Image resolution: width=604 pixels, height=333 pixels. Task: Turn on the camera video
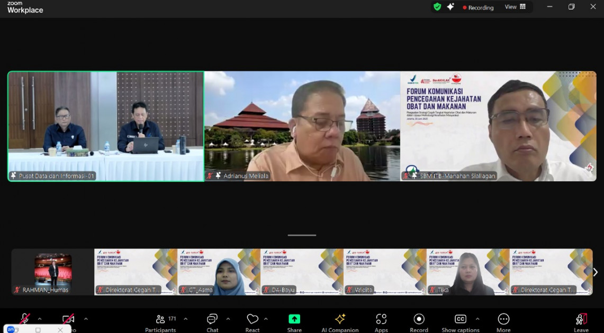[68, 318]
